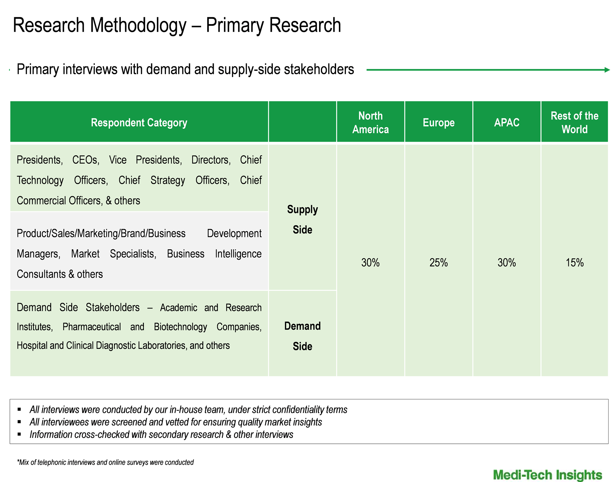Select the subtitle 'Primary interviews with demand and supply-side stakeholders'
The height and width of the screenshot is (482, 616).
[x=185, y=69]
